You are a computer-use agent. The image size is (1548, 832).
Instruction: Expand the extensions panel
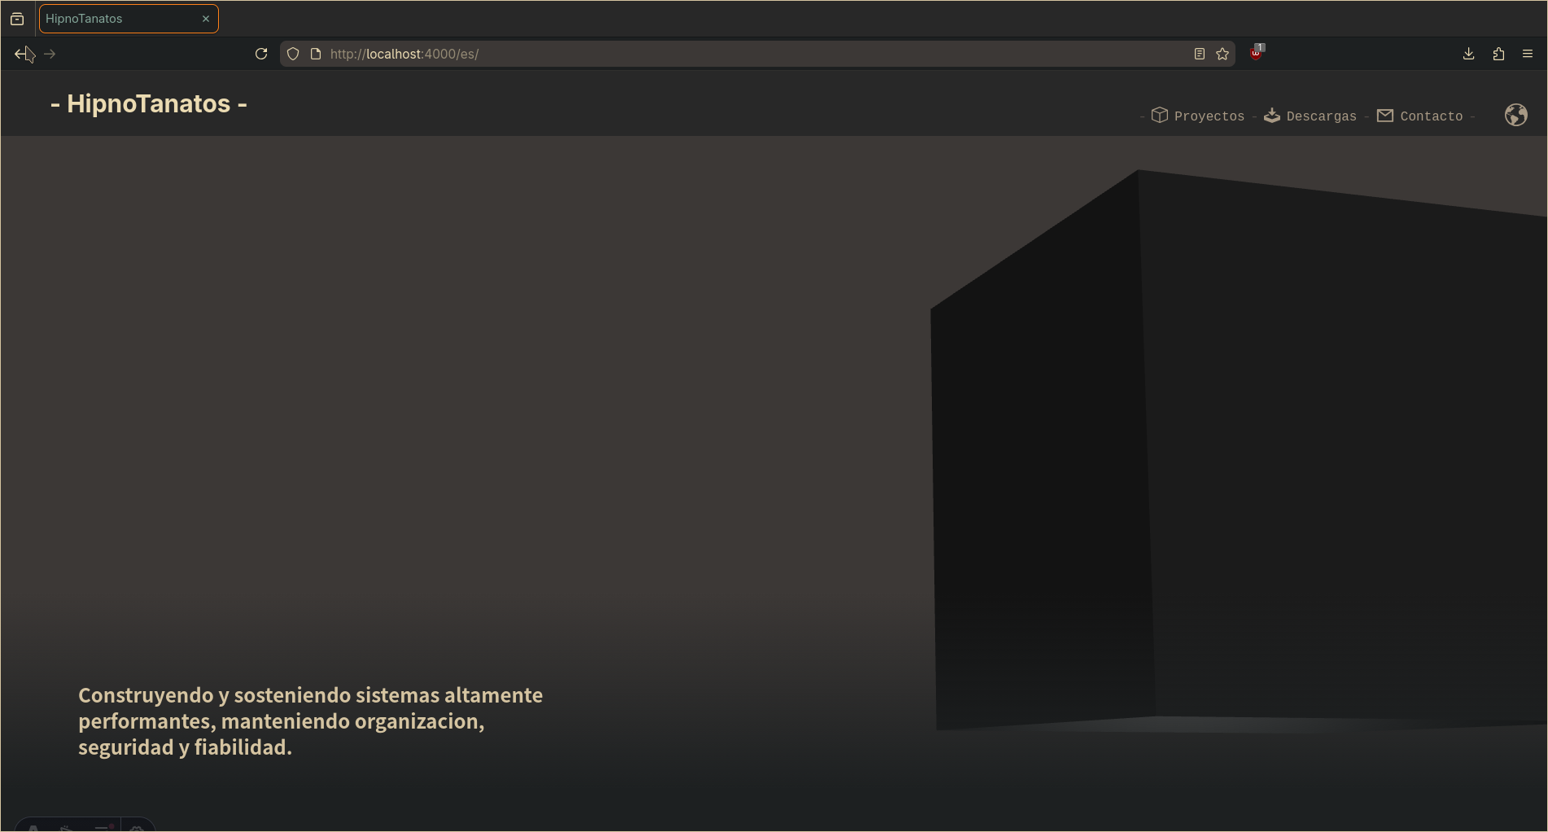(x=1498, y=54)
